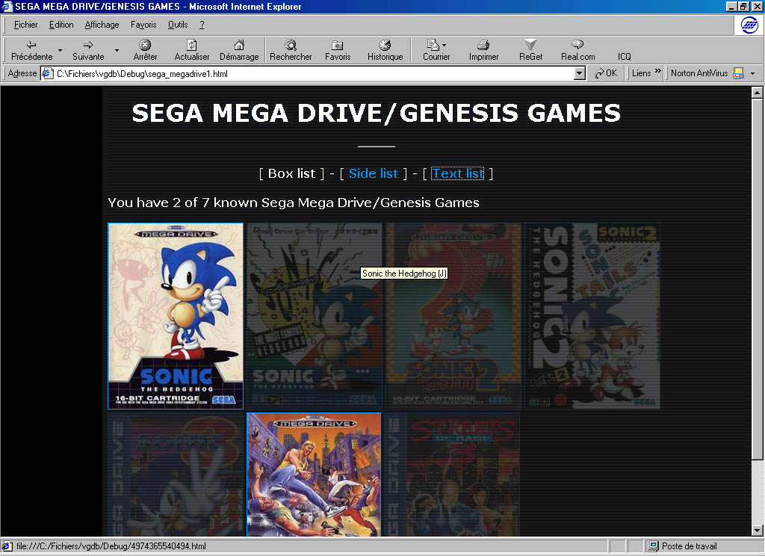
Task: Click the Liens toolbar label
Action: 641,73
